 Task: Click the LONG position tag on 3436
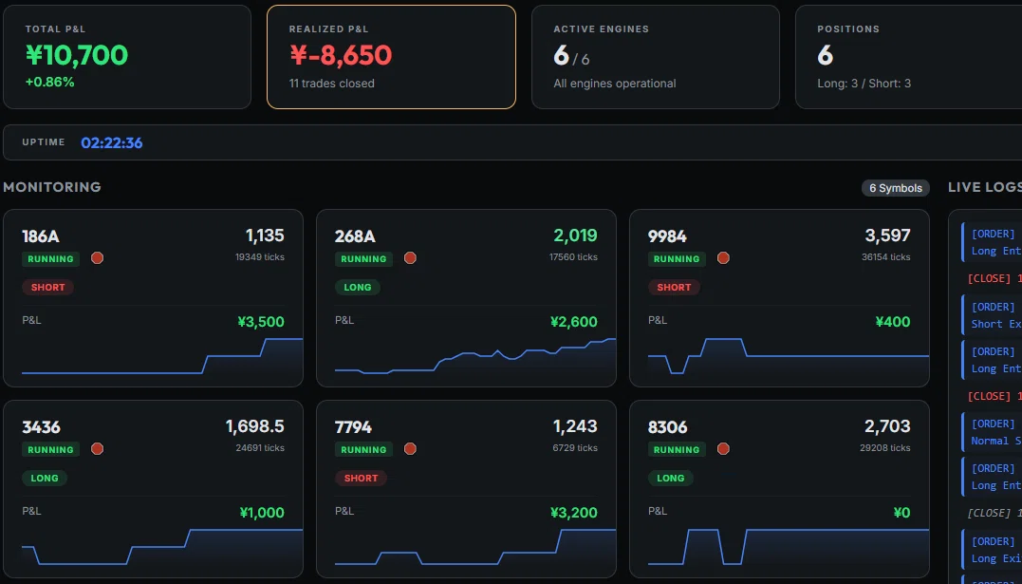click(45, 478)
